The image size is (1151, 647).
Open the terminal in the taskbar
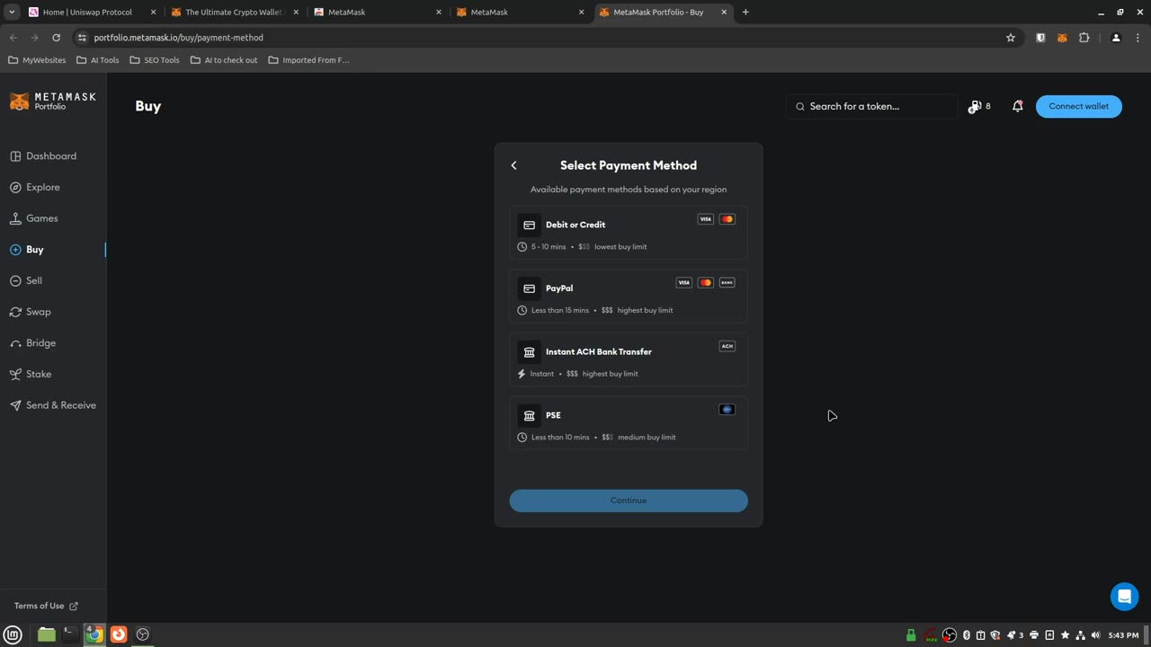(70, 634)
